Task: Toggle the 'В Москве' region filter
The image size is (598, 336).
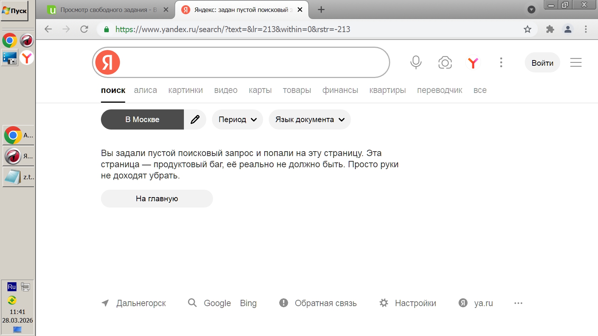Action: coord(142,119)
